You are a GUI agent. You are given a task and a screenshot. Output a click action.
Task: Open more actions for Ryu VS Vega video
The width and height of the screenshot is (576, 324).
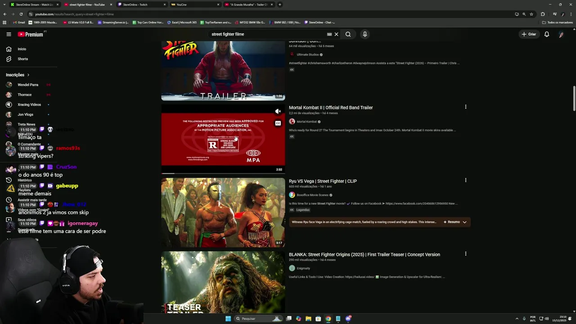466,180
